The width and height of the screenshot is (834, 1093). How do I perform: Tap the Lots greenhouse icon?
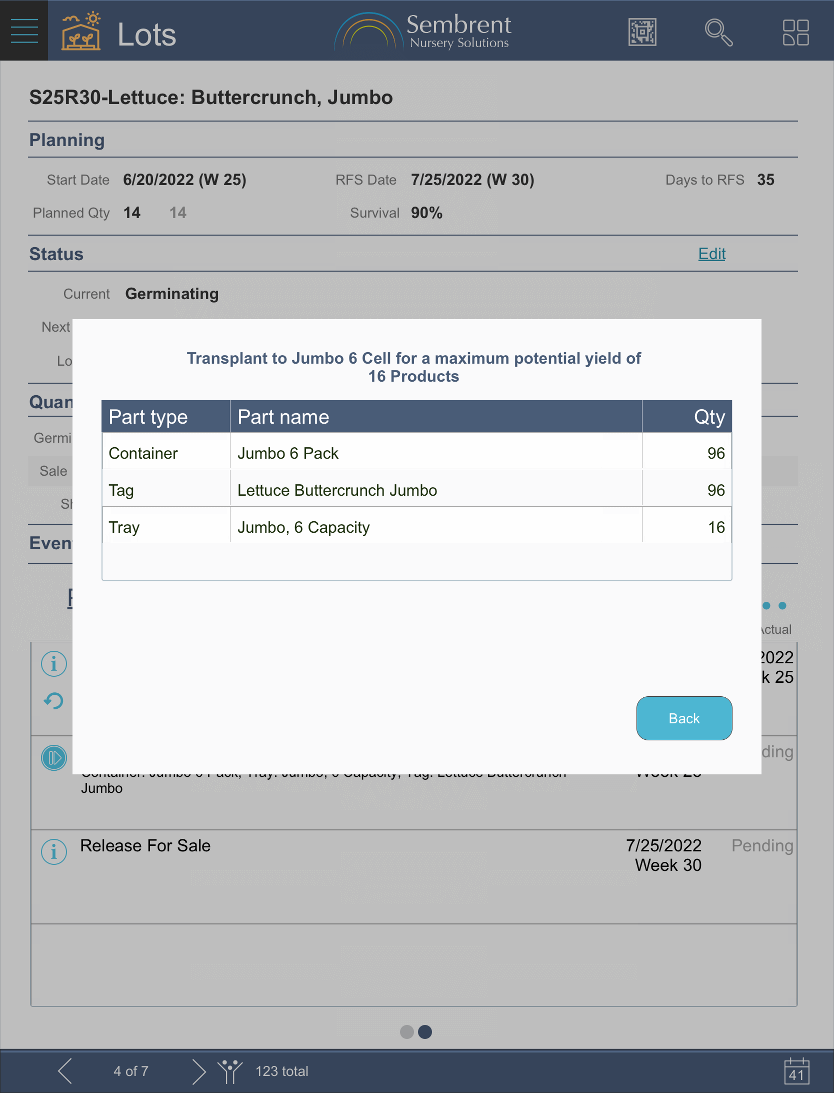(x=80, y=32)
